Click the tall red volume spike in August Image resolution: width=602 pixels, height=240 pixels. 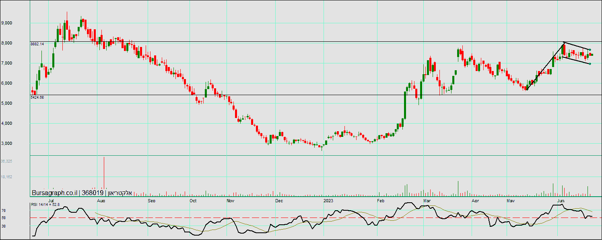(104, 173)
